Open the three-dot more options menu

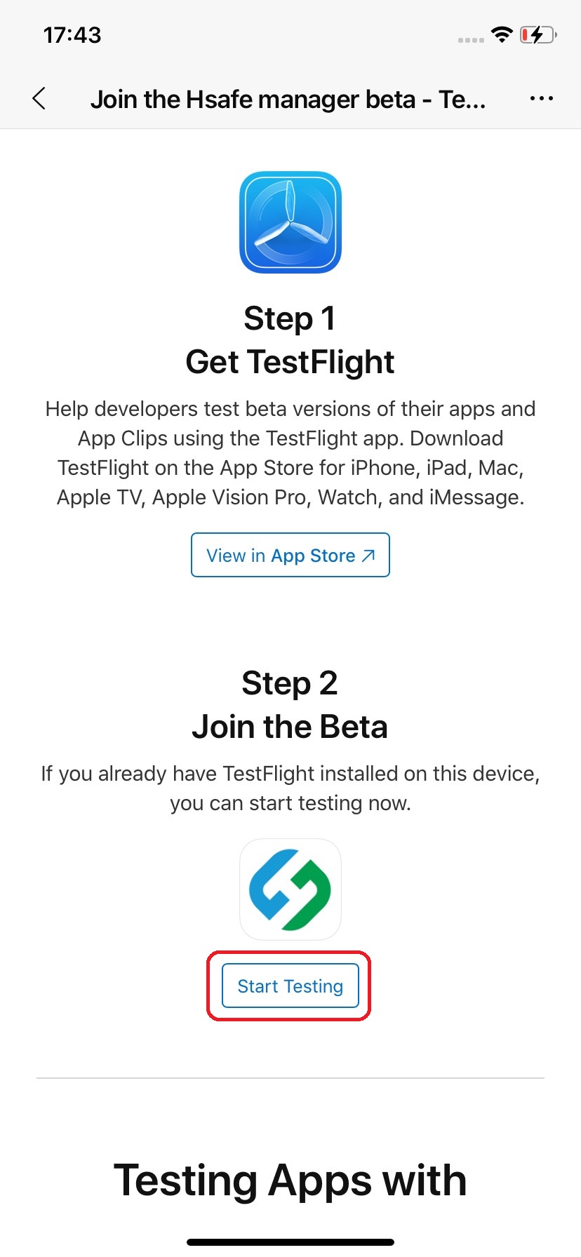[541, 99]
